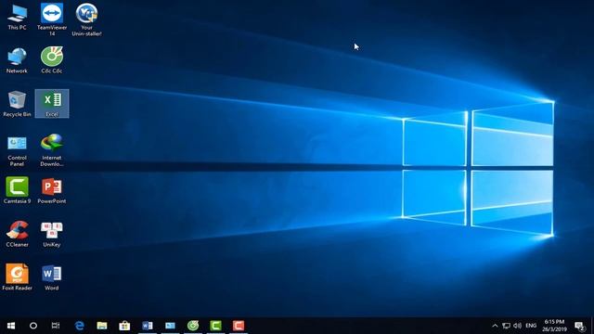Image resolution: width=594 pixels, height=334 pixels.
Task: Open CCleaner desktop shortcut
Action: click(x=17, y=234)
